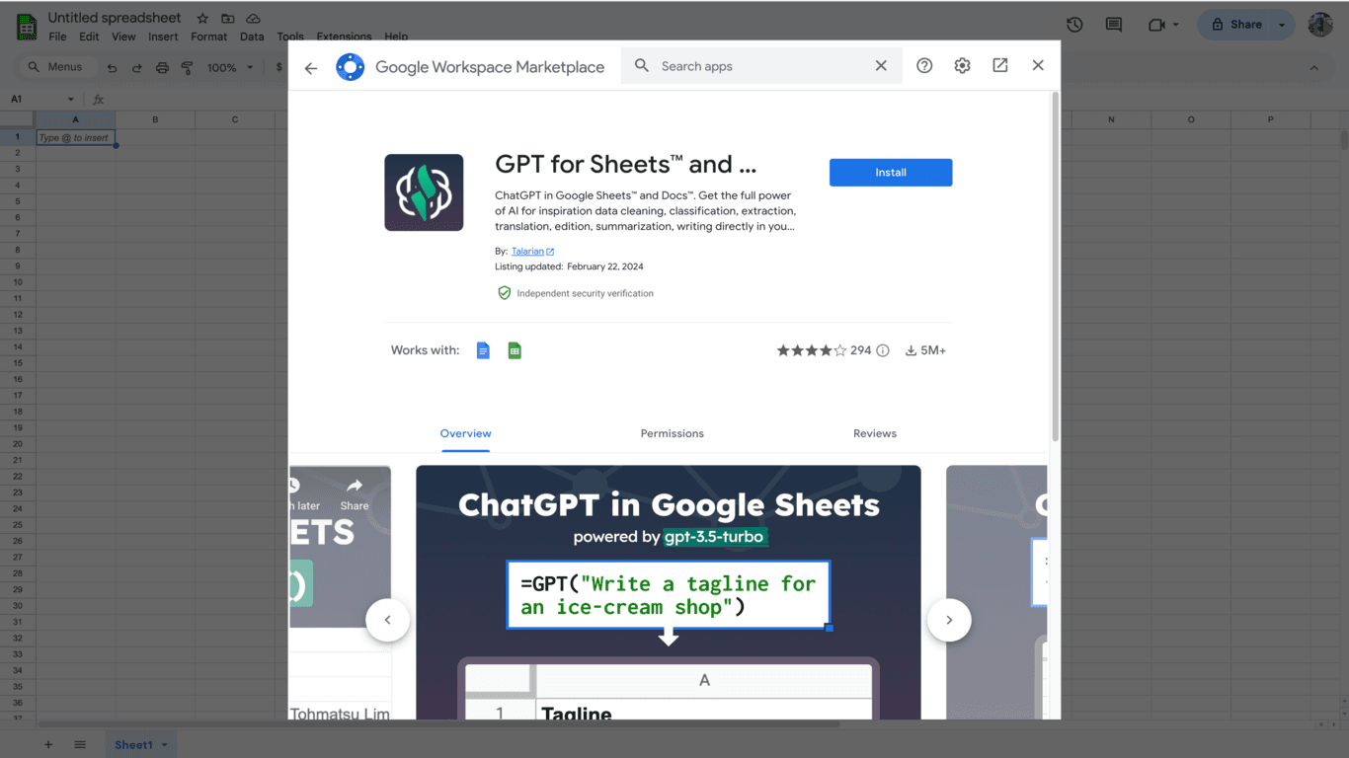Select row 10 header
1349x758 pixels.
(x=17, y=282)
